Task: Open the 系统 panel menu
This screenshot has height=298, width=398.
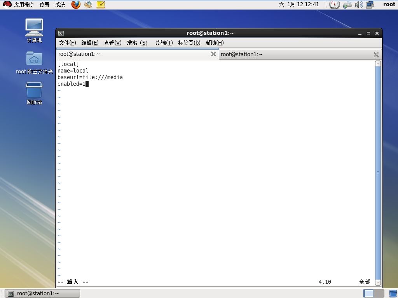Action: click(60, 5)
